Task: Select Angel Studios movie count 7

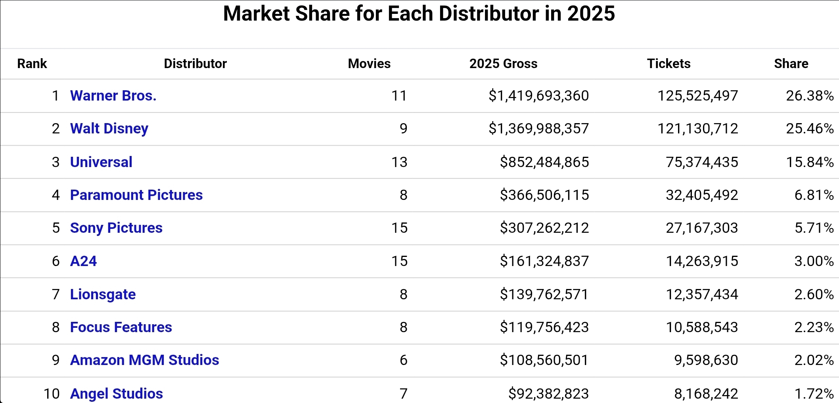Action: coord(403,394)
